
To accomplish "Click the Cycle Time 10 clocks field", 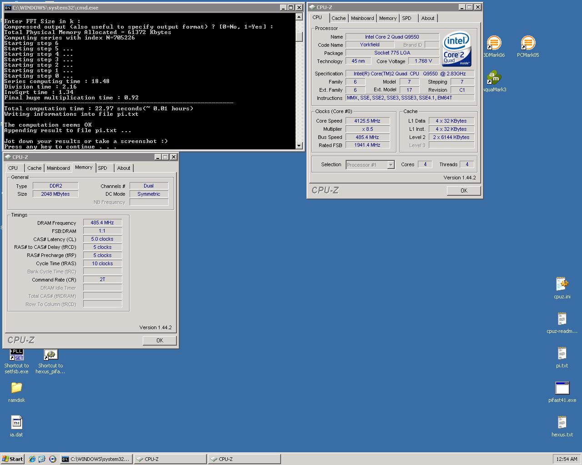I will point(102,263).
